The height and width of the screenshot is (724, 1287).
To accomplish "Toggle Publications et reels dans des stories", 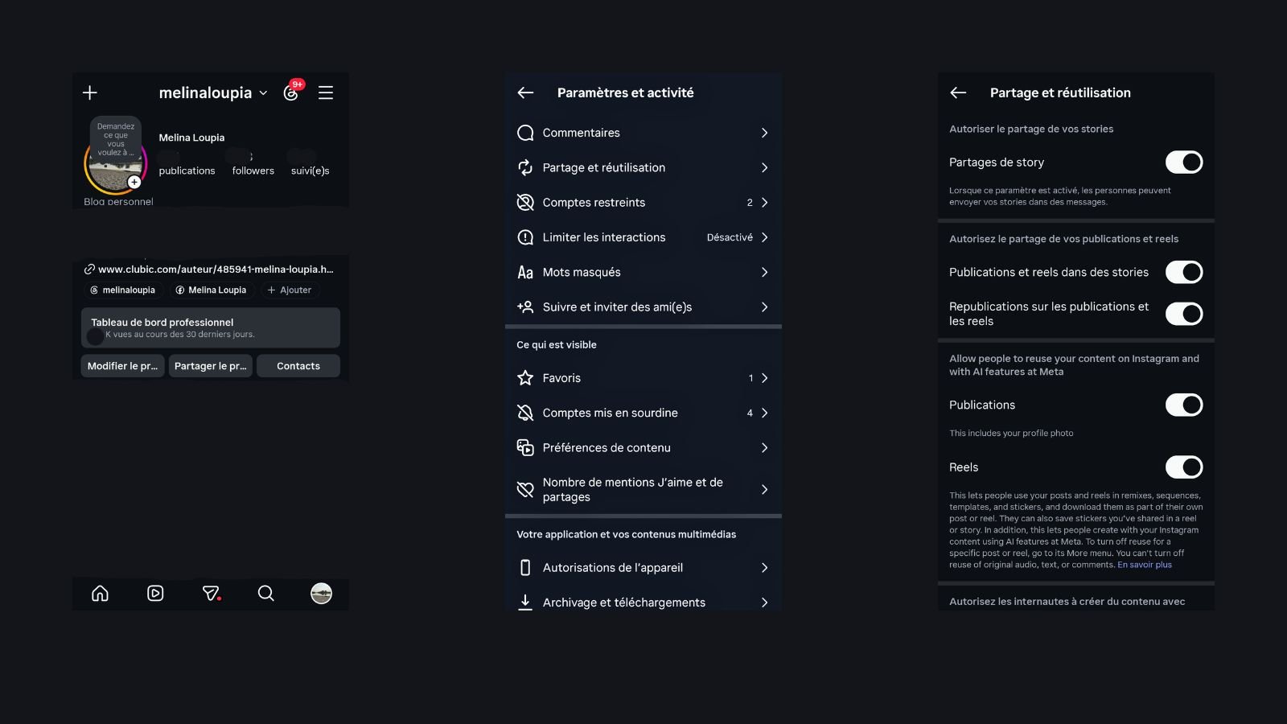I will [1184, 272].
